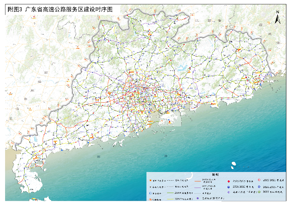
Task: Click the yellow line sample in legend
Action: pyautogui.click(x=170, y=199)
